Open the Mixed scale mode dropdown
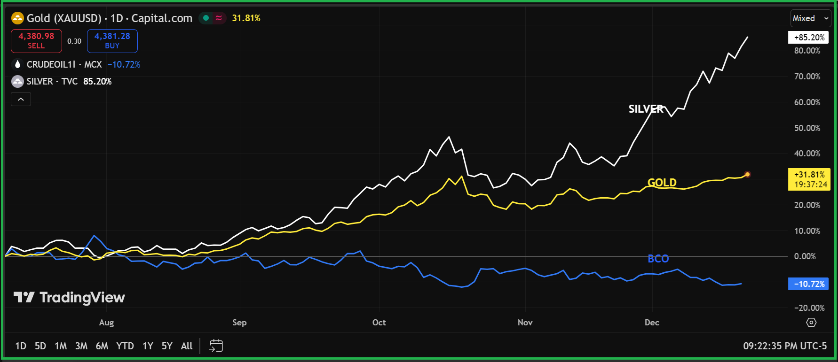This screenshot has height=362, width=838. pyautogui.click(x=811, y=18)
